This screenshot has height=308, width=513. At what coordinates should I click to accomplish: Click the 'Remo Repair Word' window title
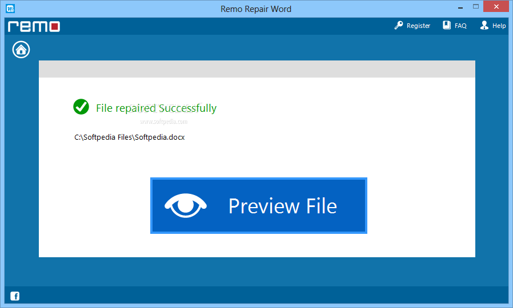[256, 9]
